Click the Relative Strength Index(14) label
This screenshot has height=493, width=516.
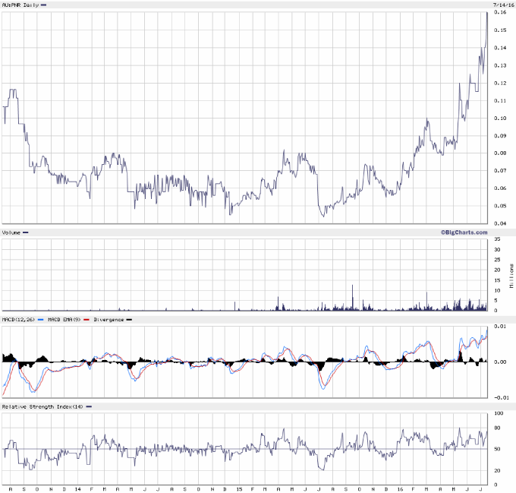point(42,407)
